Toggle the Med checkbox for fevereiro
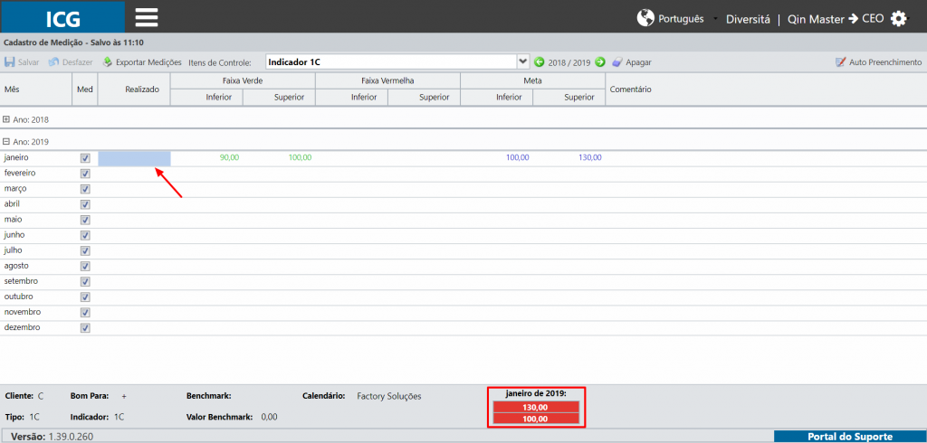The height and width of the screenshot is (443, 927). coord(85,174)
